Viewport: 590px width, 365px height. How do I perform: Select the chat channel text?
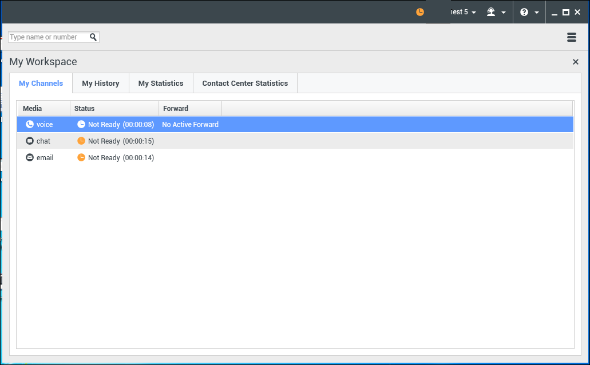click(x=43, y=141)
